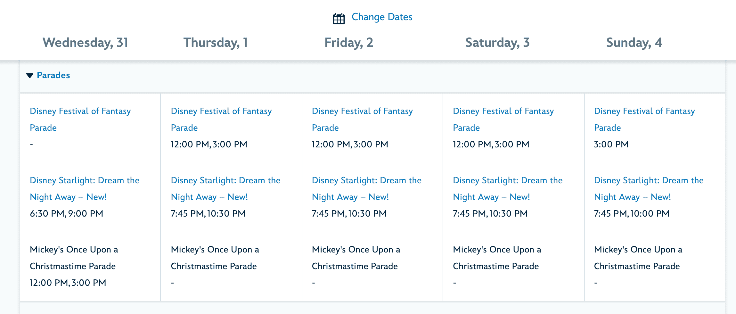Select the Friday, 2 date column header

348,43
